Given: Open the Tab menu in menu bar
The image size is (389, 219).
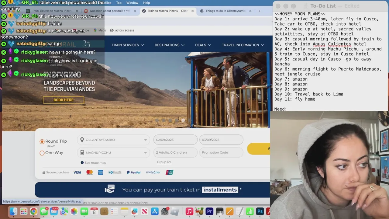Looking at the screenshot, I should [119, 3].
